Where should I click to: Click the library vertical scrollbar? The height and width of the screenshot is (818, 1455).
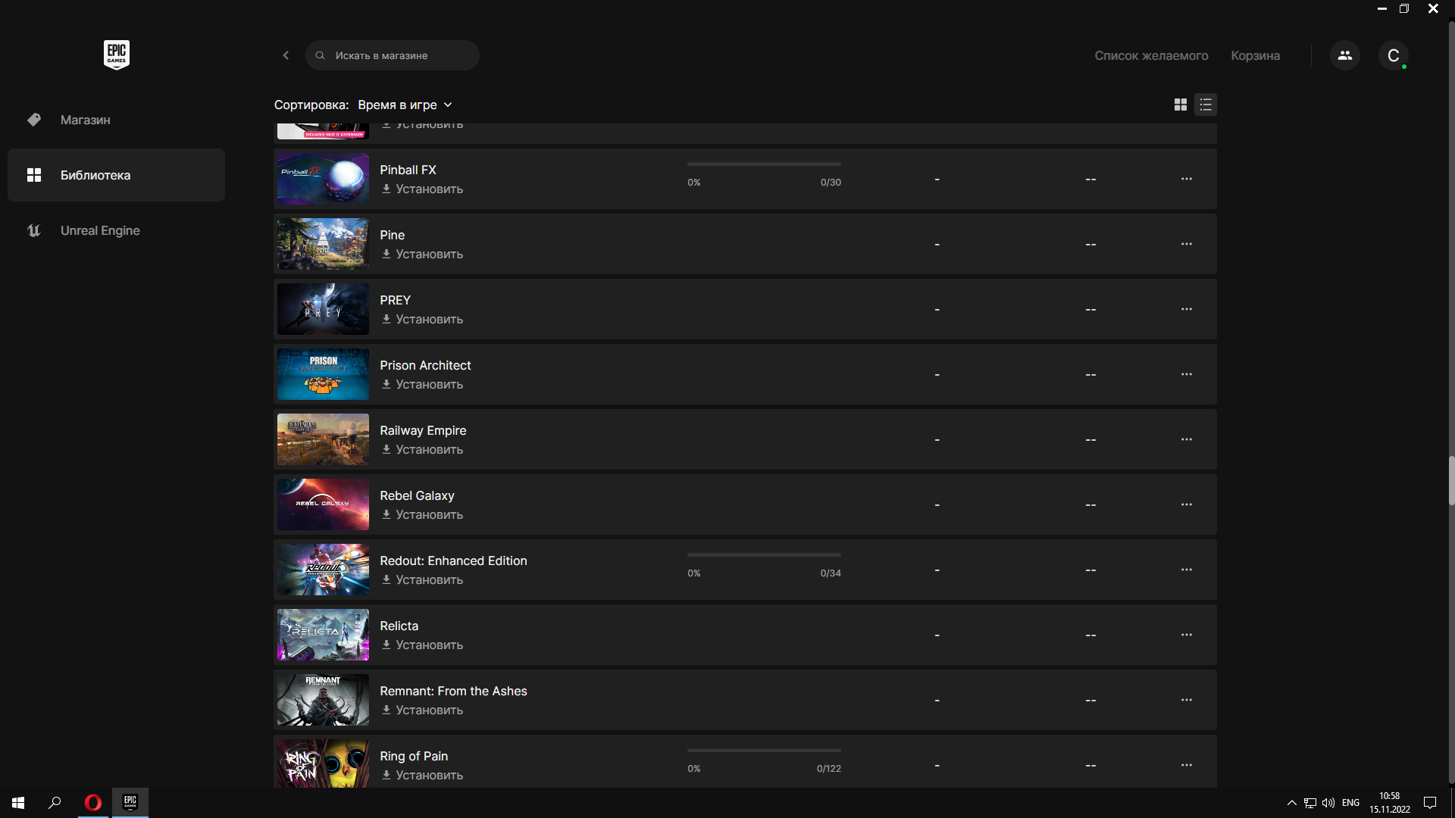pos(1451,481)
